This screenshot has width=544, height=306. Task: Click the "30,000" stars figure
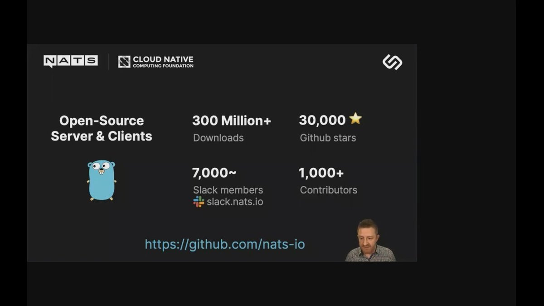(x=322, y=120)
